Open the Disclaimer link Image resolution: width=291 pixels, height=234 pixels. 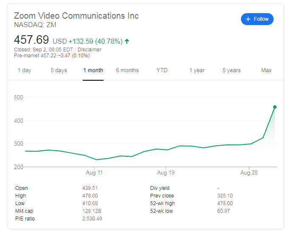[x=89, y=50]
